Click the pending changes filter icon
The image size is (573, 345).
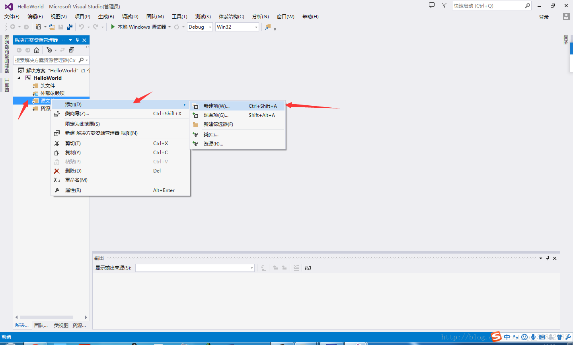pyautogui.click(x=49, y=50)
